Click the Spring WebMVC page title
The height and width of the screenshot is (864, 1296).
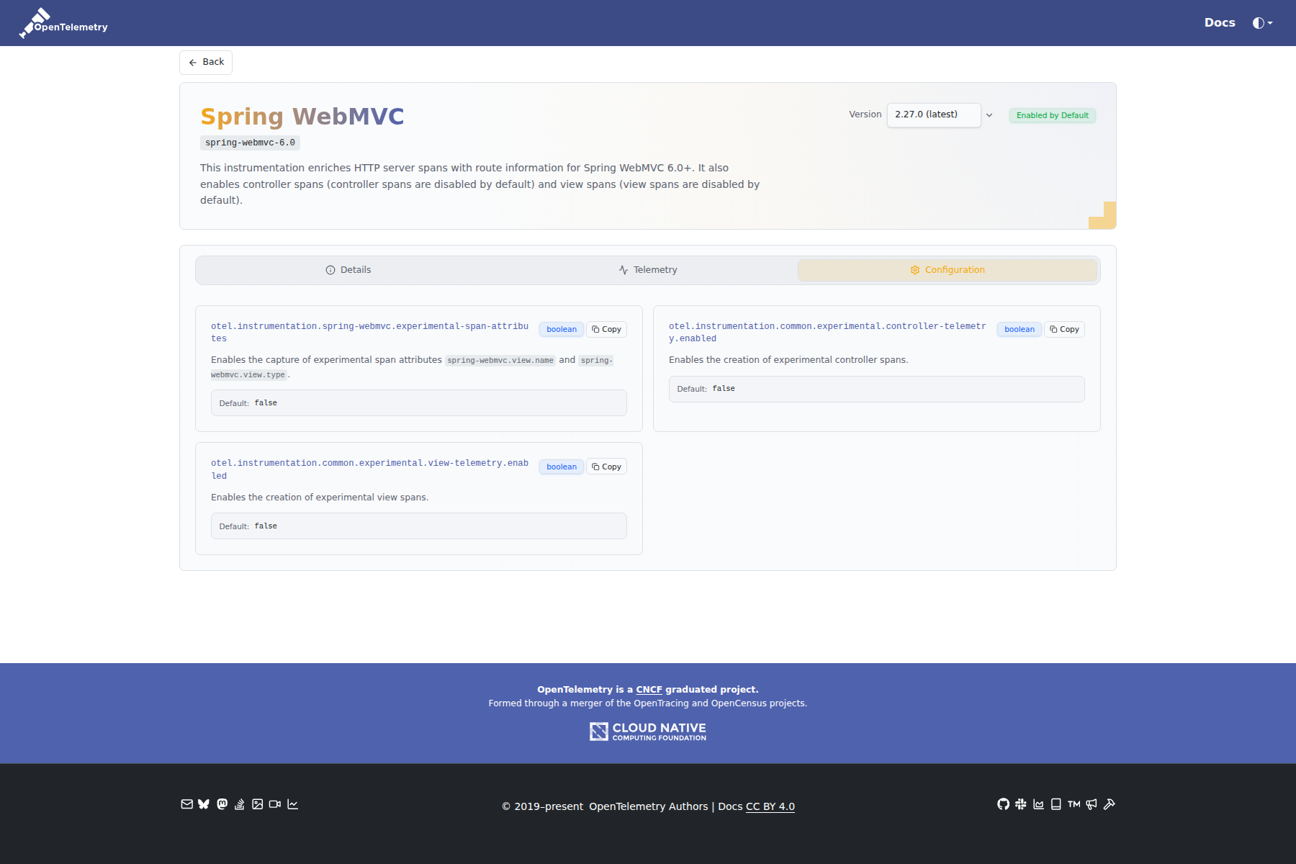point(302,117)
